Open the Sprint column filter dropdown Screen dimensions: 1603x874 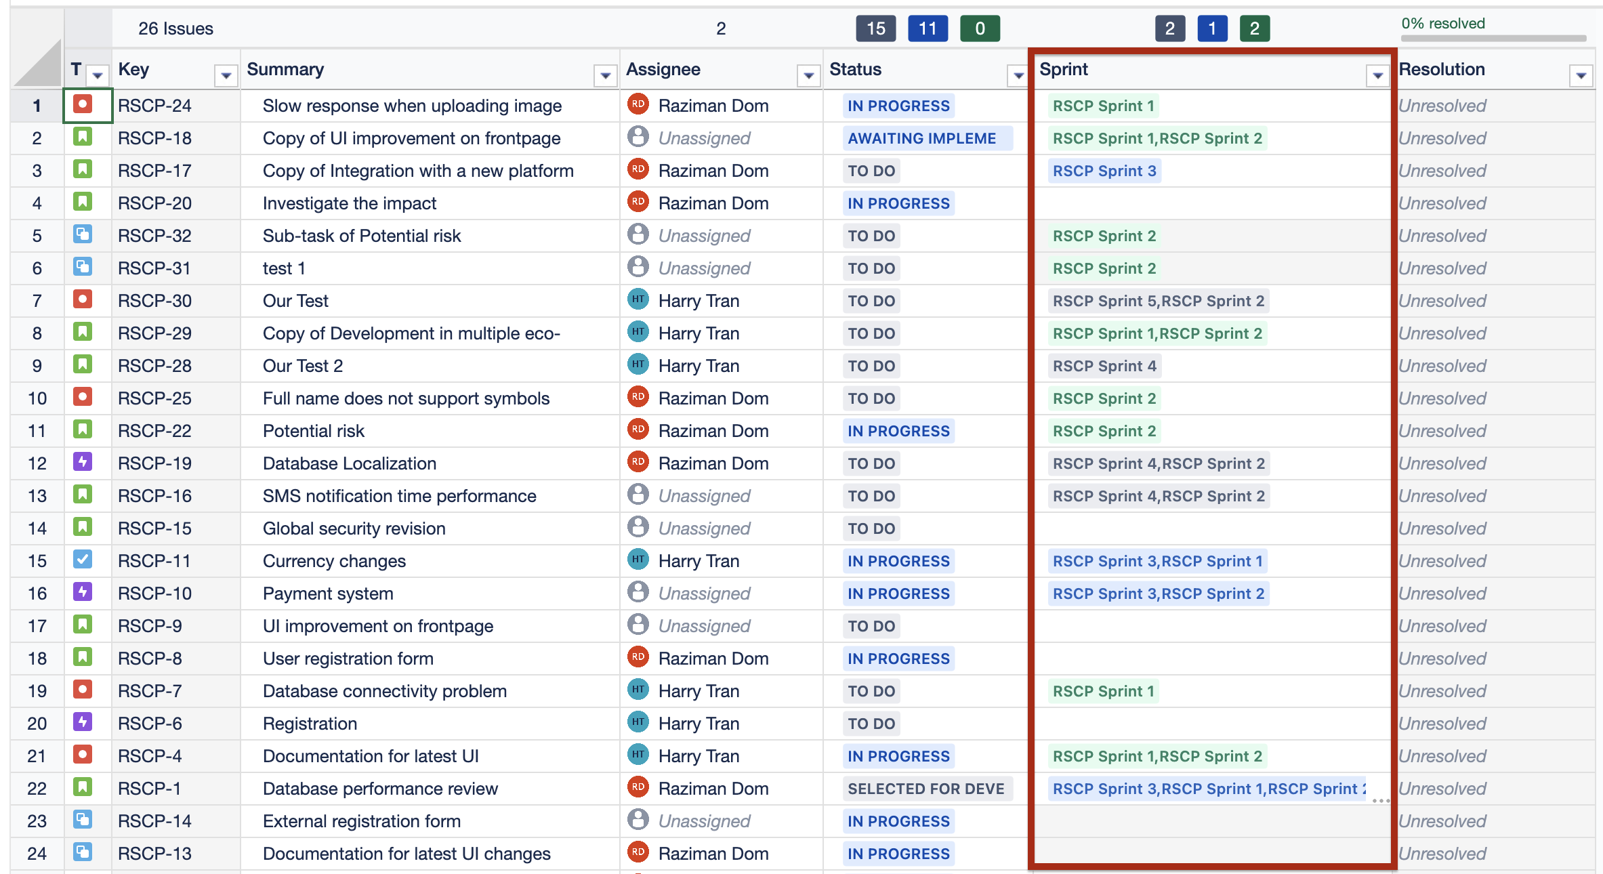click(x=1377, y=76)
